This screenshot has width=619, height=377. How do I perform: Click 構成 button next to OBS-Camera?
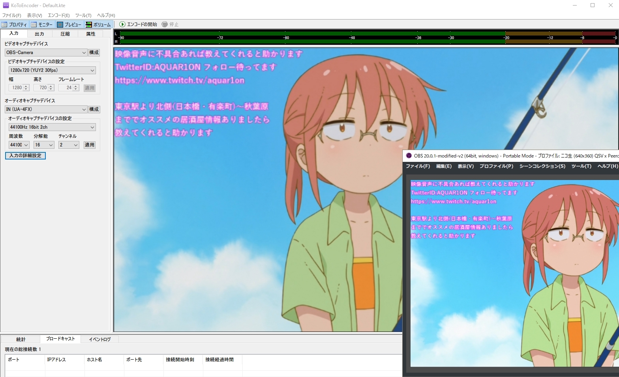[x=94, y=53]
